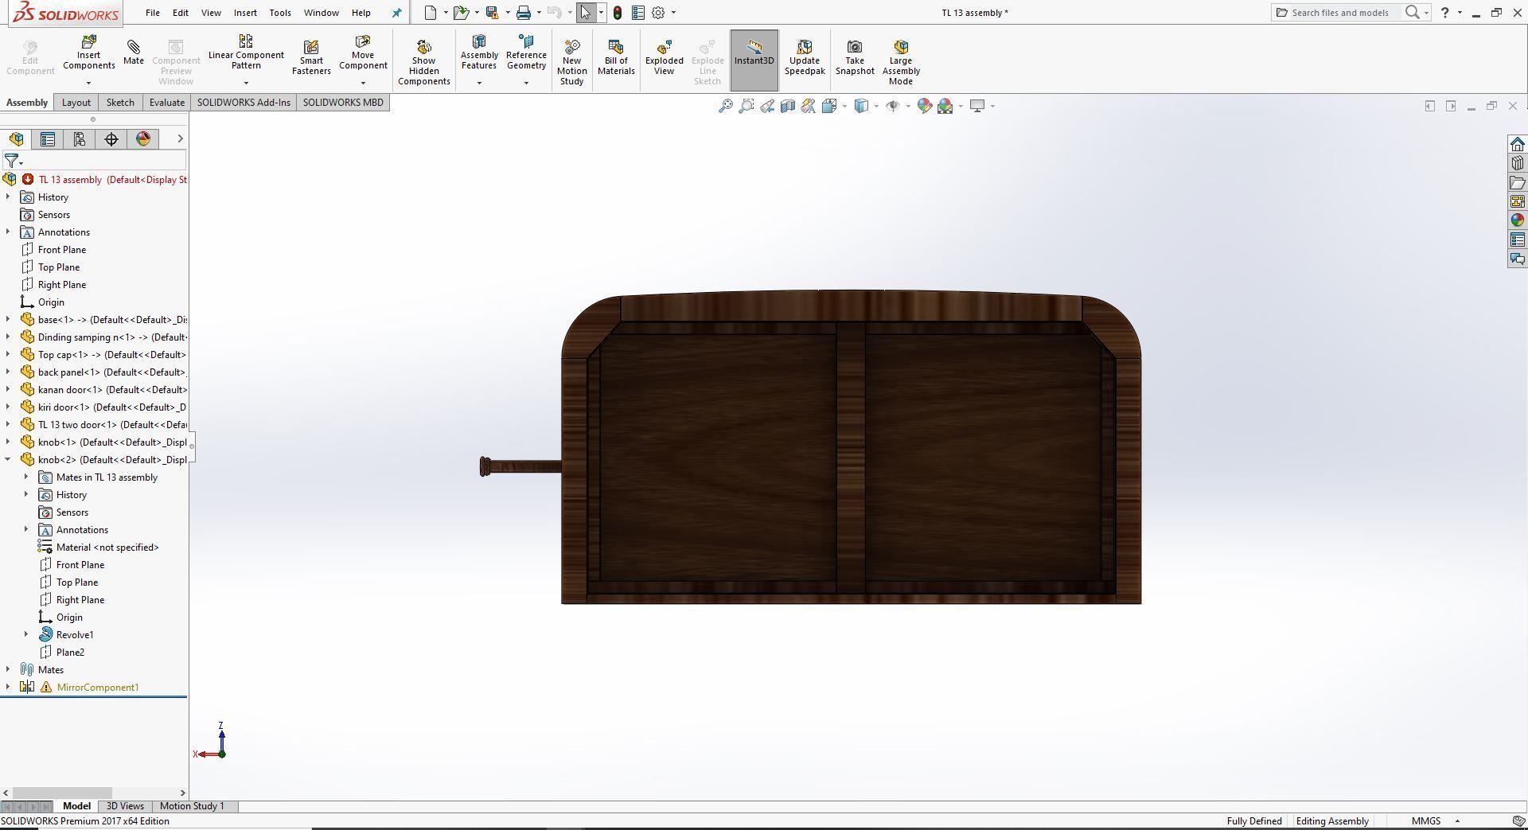
Task: Expand MirrorComponent1 item
Action: [x=8, y=688]
